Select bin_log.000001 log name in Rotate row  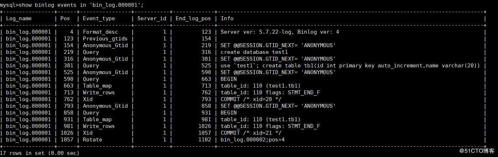(x=28, y=140)
